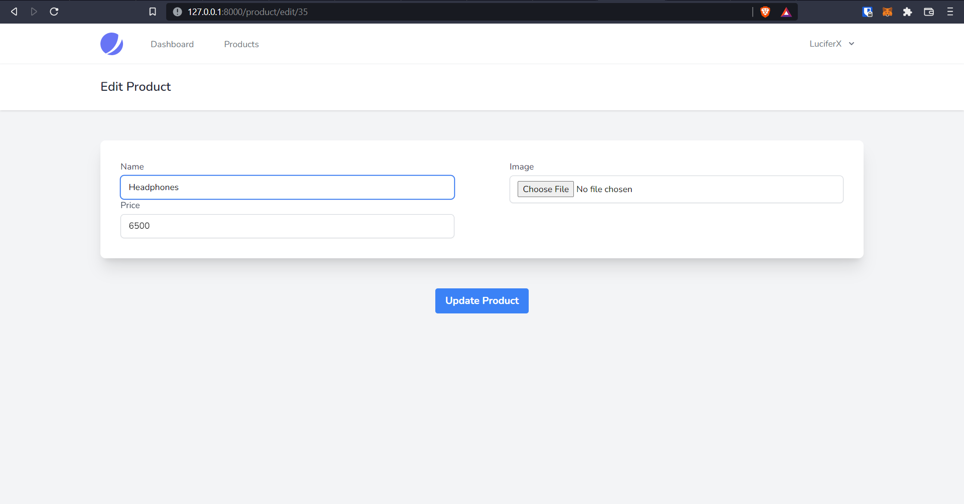Open the MetaMask extension
The height and width of the screenshot is (504, 964).
click(x=887, y=12)
